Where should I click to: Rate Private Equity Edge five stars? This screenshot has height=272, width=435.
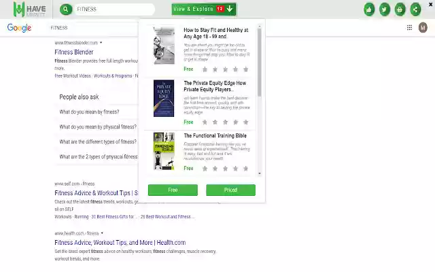tap(245, 122)
